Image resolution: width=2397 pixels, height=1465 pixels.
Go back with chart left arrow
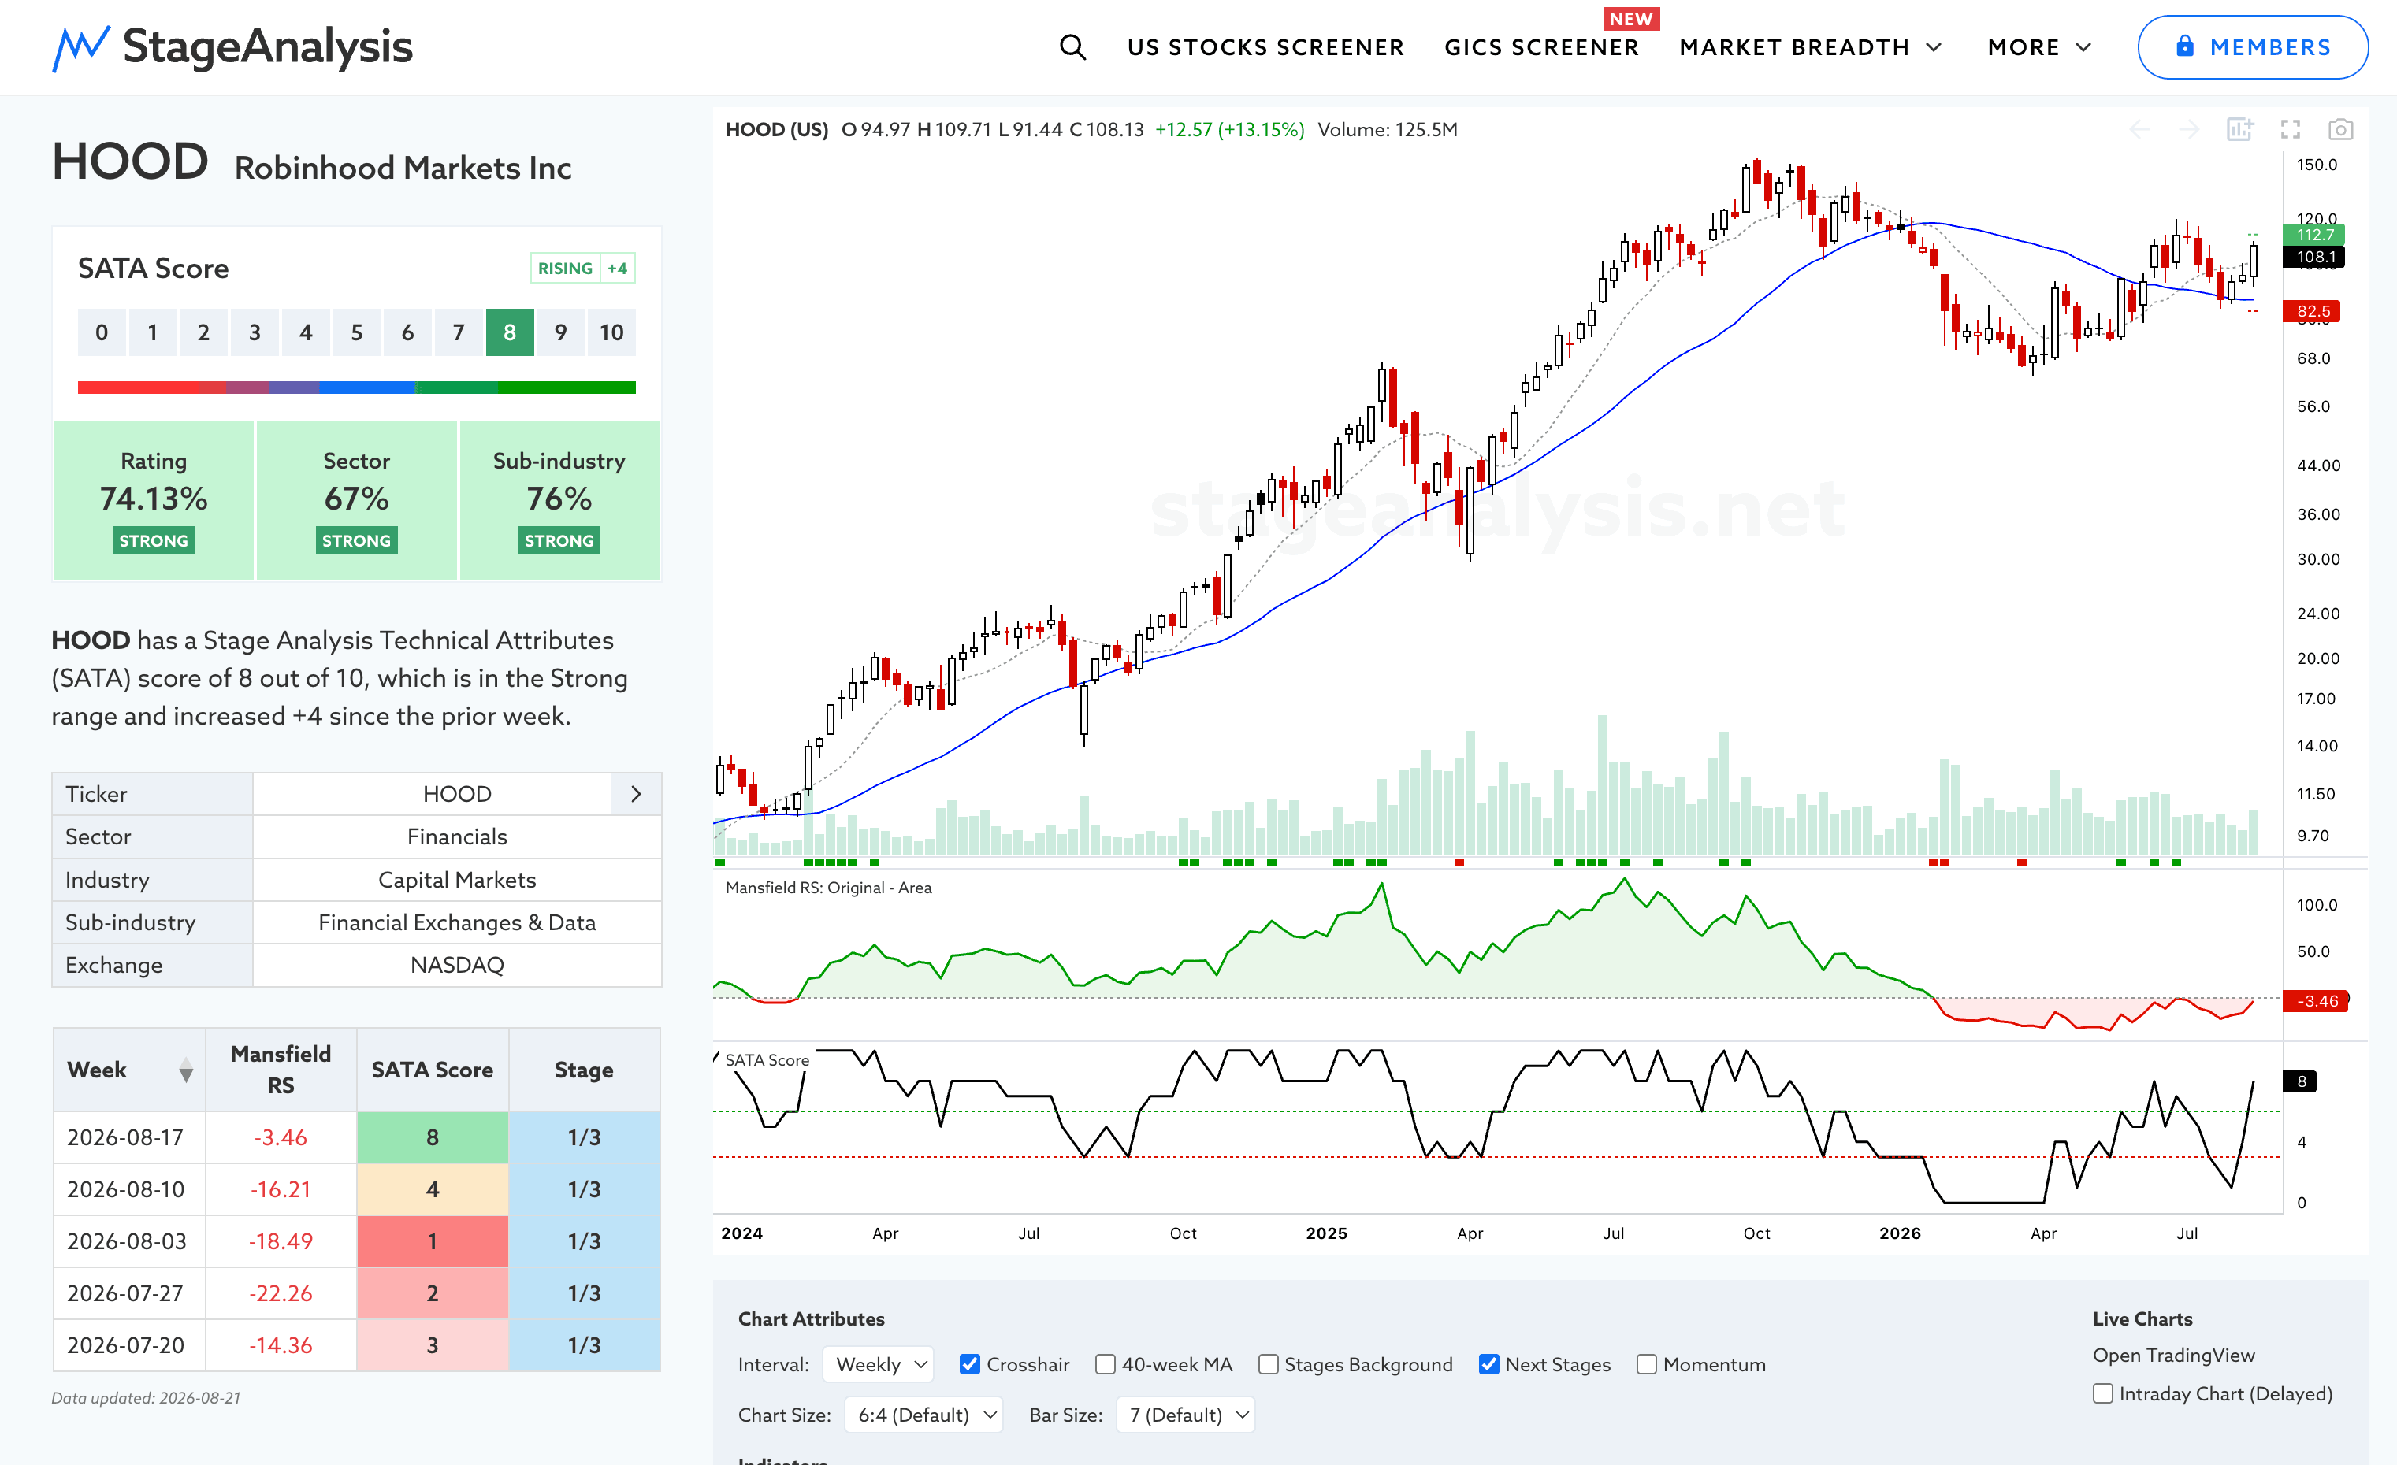(2139, 129)
